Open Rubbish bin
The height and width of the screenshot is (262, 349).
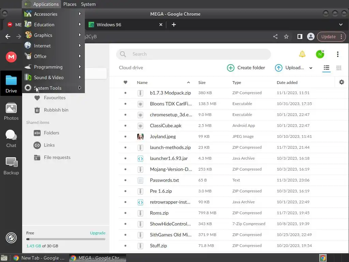51,110
